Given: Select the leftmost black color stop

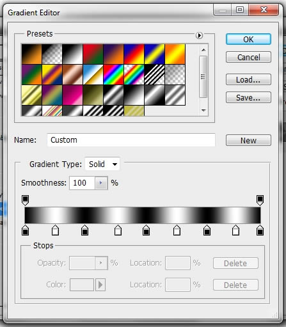Looking at the screenshot, I should coord(26,230).
